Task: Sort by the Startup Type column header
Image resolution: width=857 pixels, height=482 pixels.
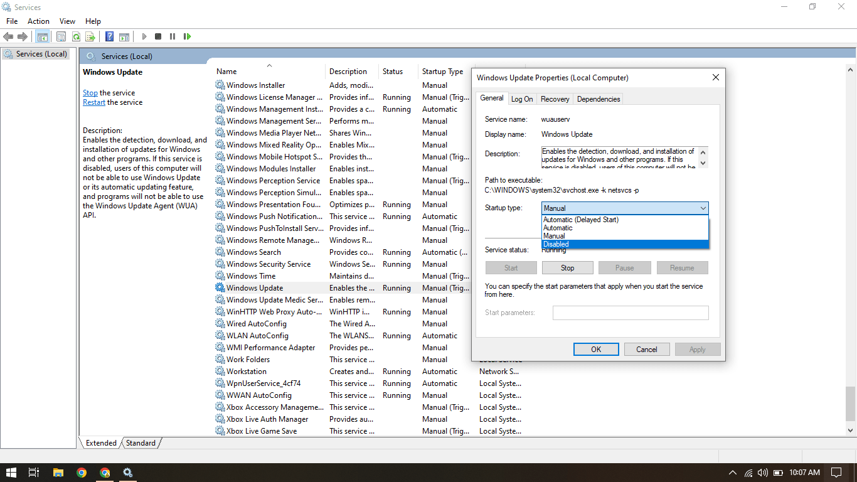Action: 445,72
